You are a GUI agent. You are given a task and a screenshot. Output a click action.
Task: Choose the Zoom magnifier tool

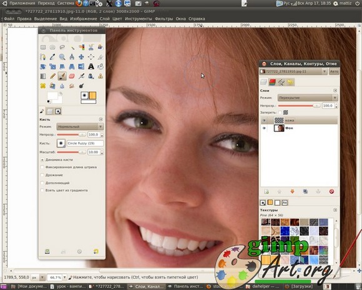click(62, 57)
